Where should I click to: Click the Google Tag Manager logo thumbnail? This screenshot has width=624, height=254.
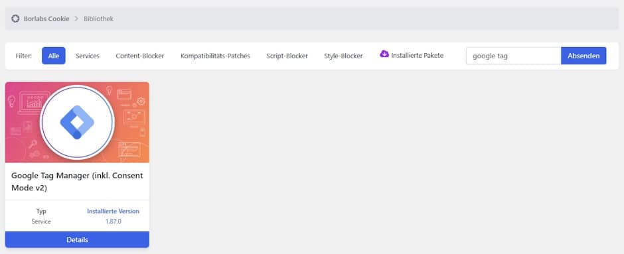(77, 122)
